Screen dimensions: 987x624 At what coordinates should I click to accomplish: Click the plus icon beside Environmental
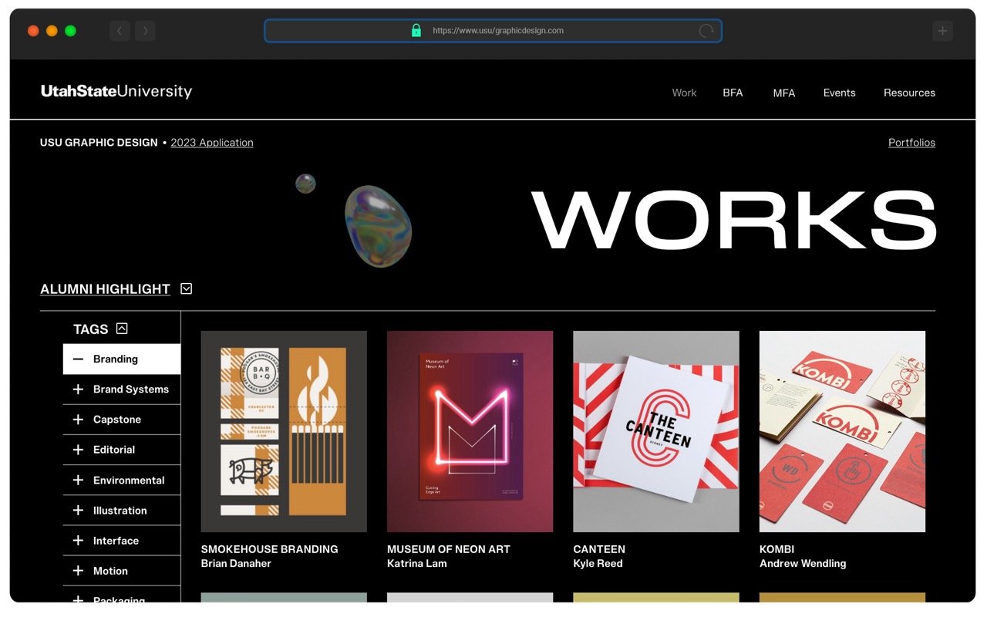78,481
